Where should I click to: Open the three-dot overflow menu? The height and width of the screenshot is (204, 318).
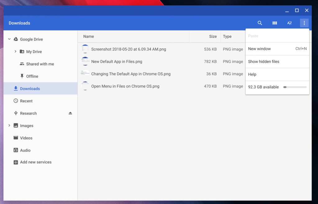tap(304, 23)
